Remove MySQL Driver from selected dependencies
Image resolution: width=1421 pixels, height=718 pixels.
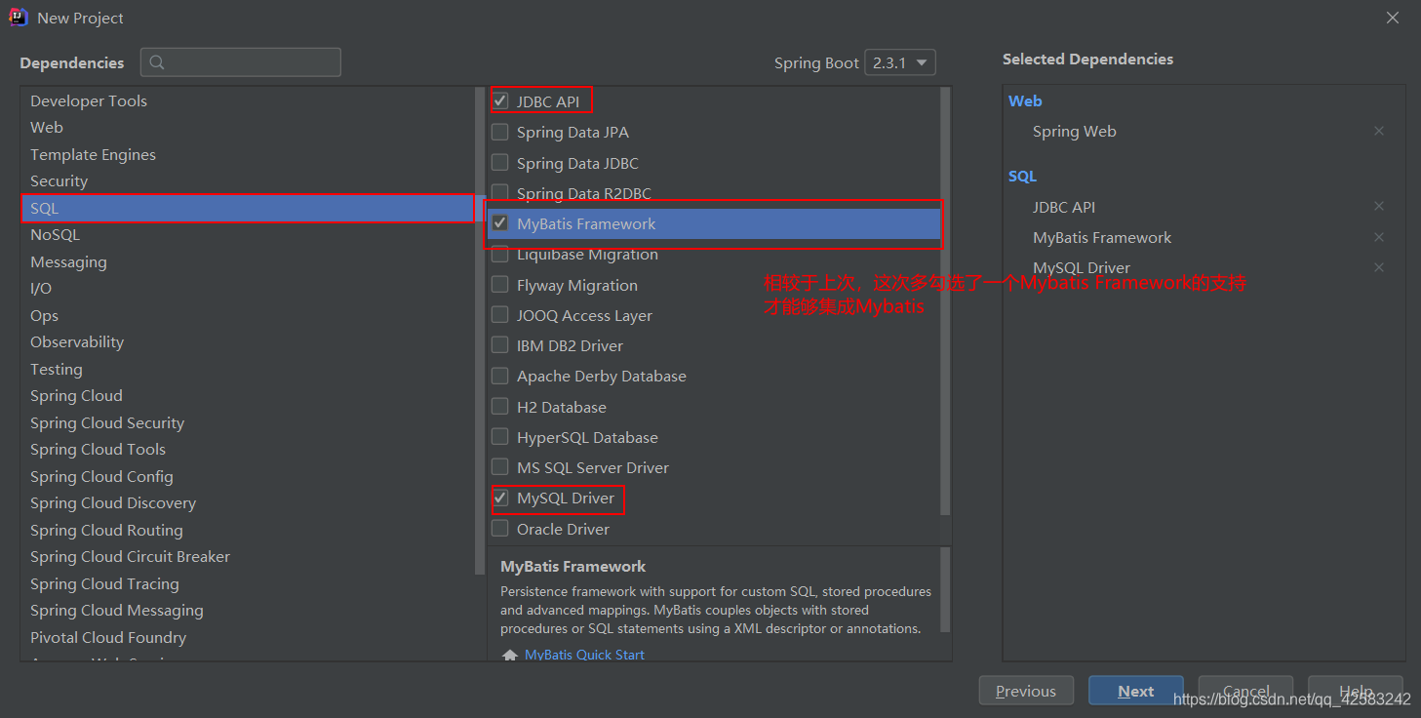pyautogui.click(x=1378, y=267)
